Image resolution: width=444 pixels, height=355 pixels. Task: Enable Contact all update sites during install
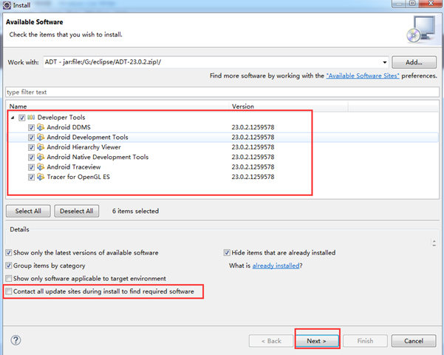(9, 291)
